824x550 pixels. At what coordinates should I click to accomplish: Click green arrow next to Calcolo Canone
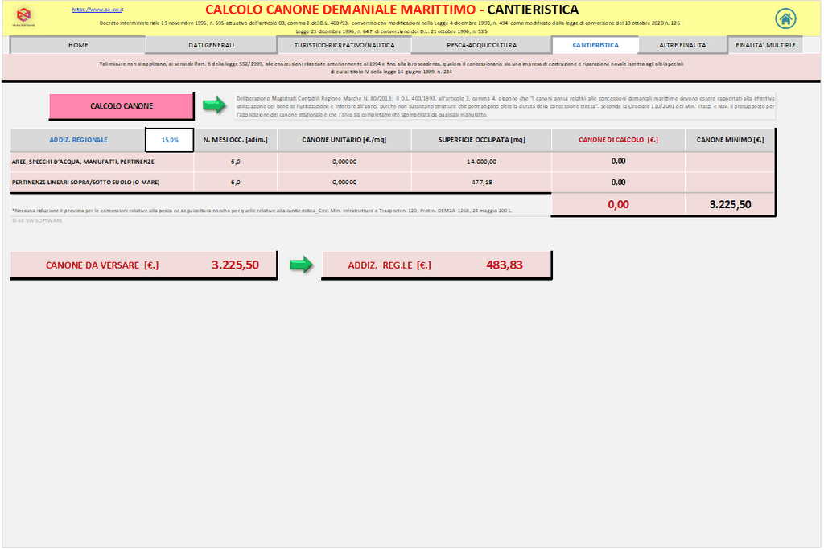click(214, 105)
